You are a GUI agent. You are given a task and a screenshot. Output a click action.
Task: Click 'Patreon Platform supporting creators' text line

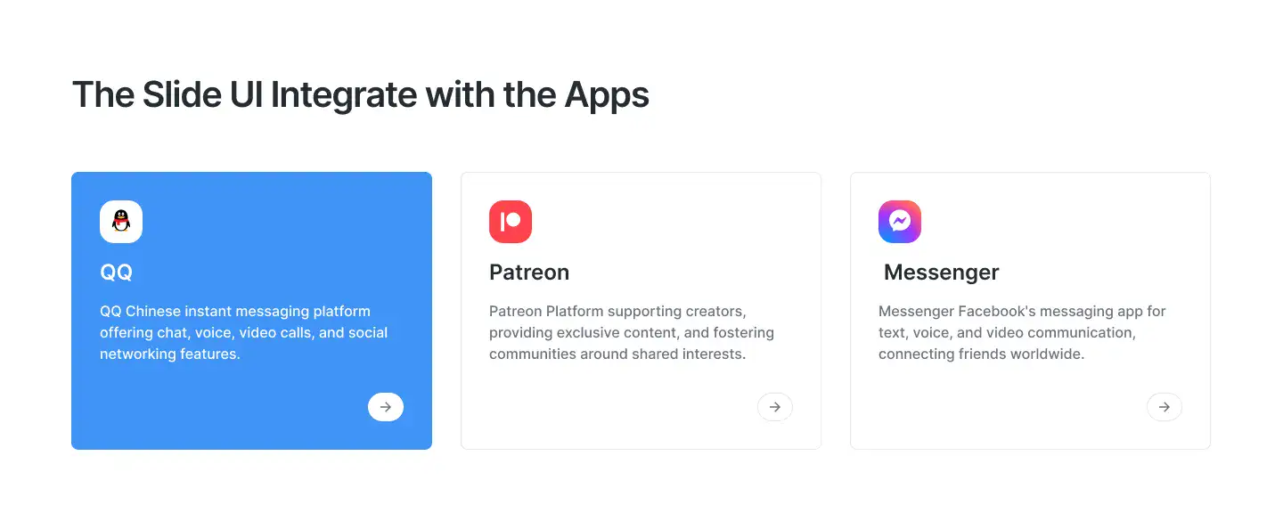(617, 312)
